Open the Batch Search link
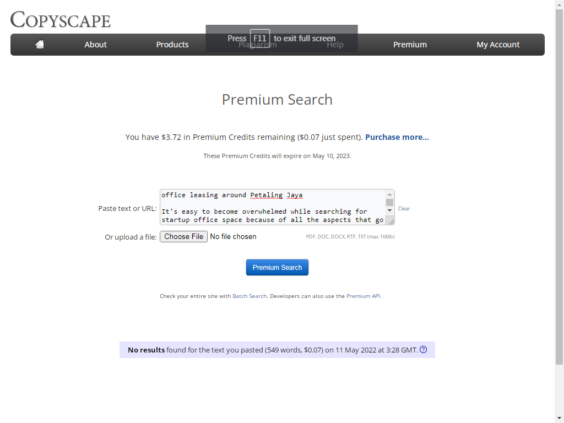 click(250, 296)
